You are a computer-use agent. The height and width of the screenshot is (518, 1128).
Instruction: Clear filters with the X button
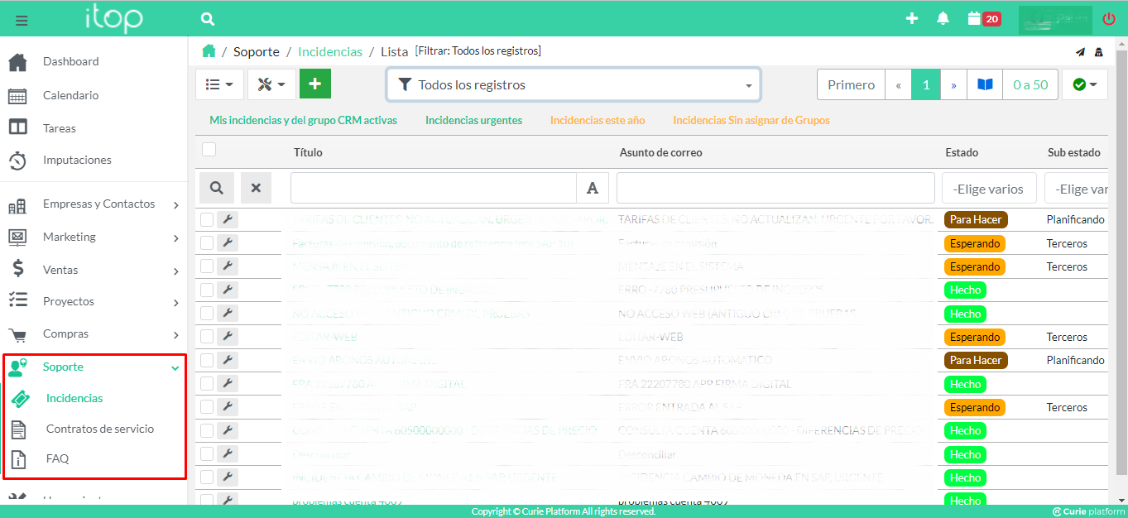[x=256, y=188]
